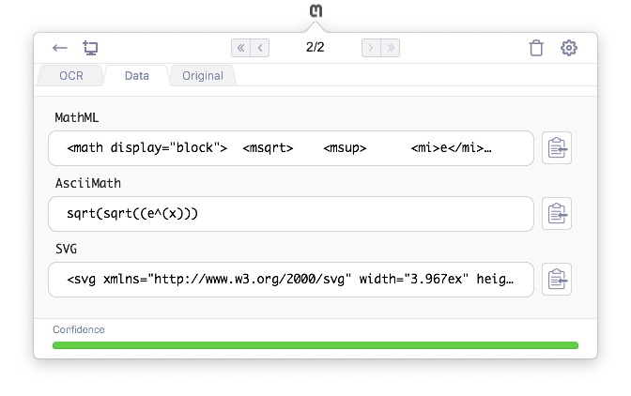631x396 pixels.
Task: Open the settings gear
Action: point(568,48)
